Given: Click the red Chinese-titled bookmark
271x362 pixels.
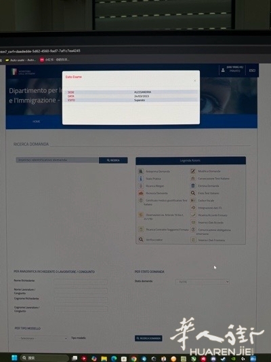Looking at the screenshot, I should coord(55,60).
